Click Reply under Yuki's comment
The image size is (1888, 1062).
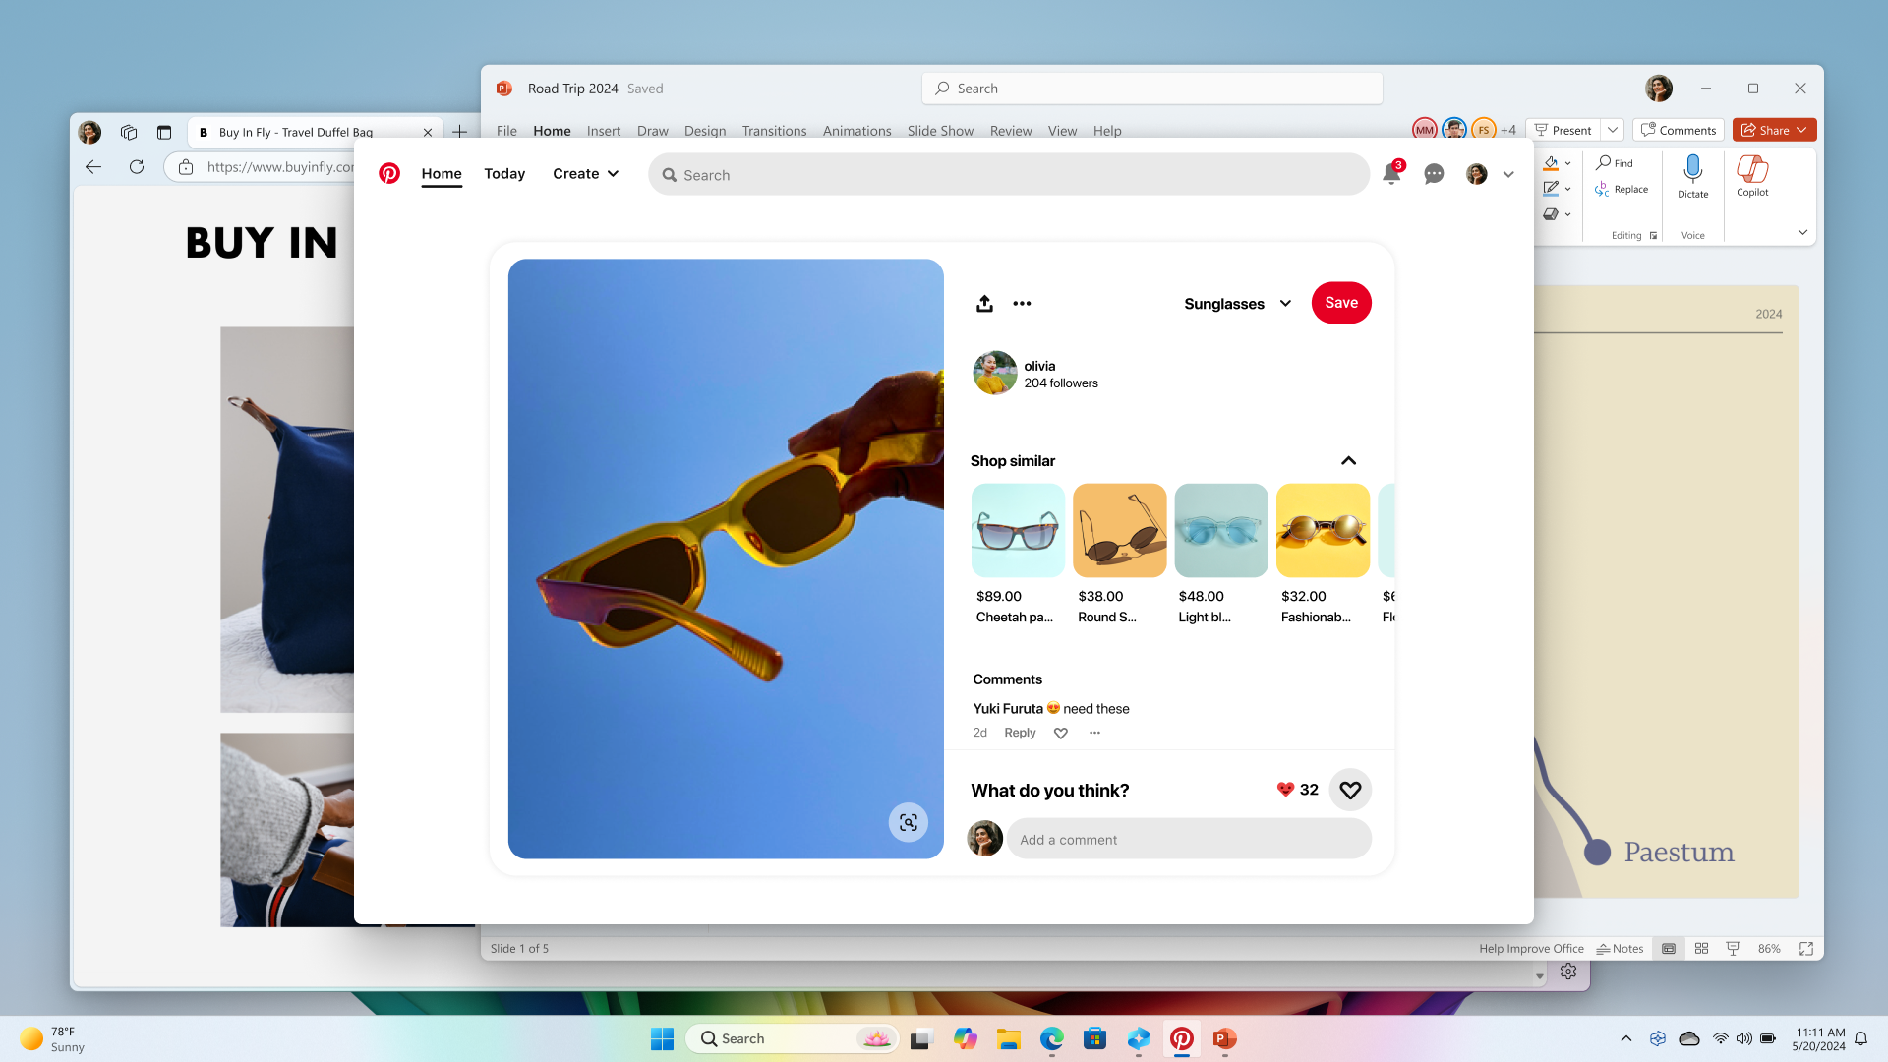pyautogui.click(x=1020, y=733)
